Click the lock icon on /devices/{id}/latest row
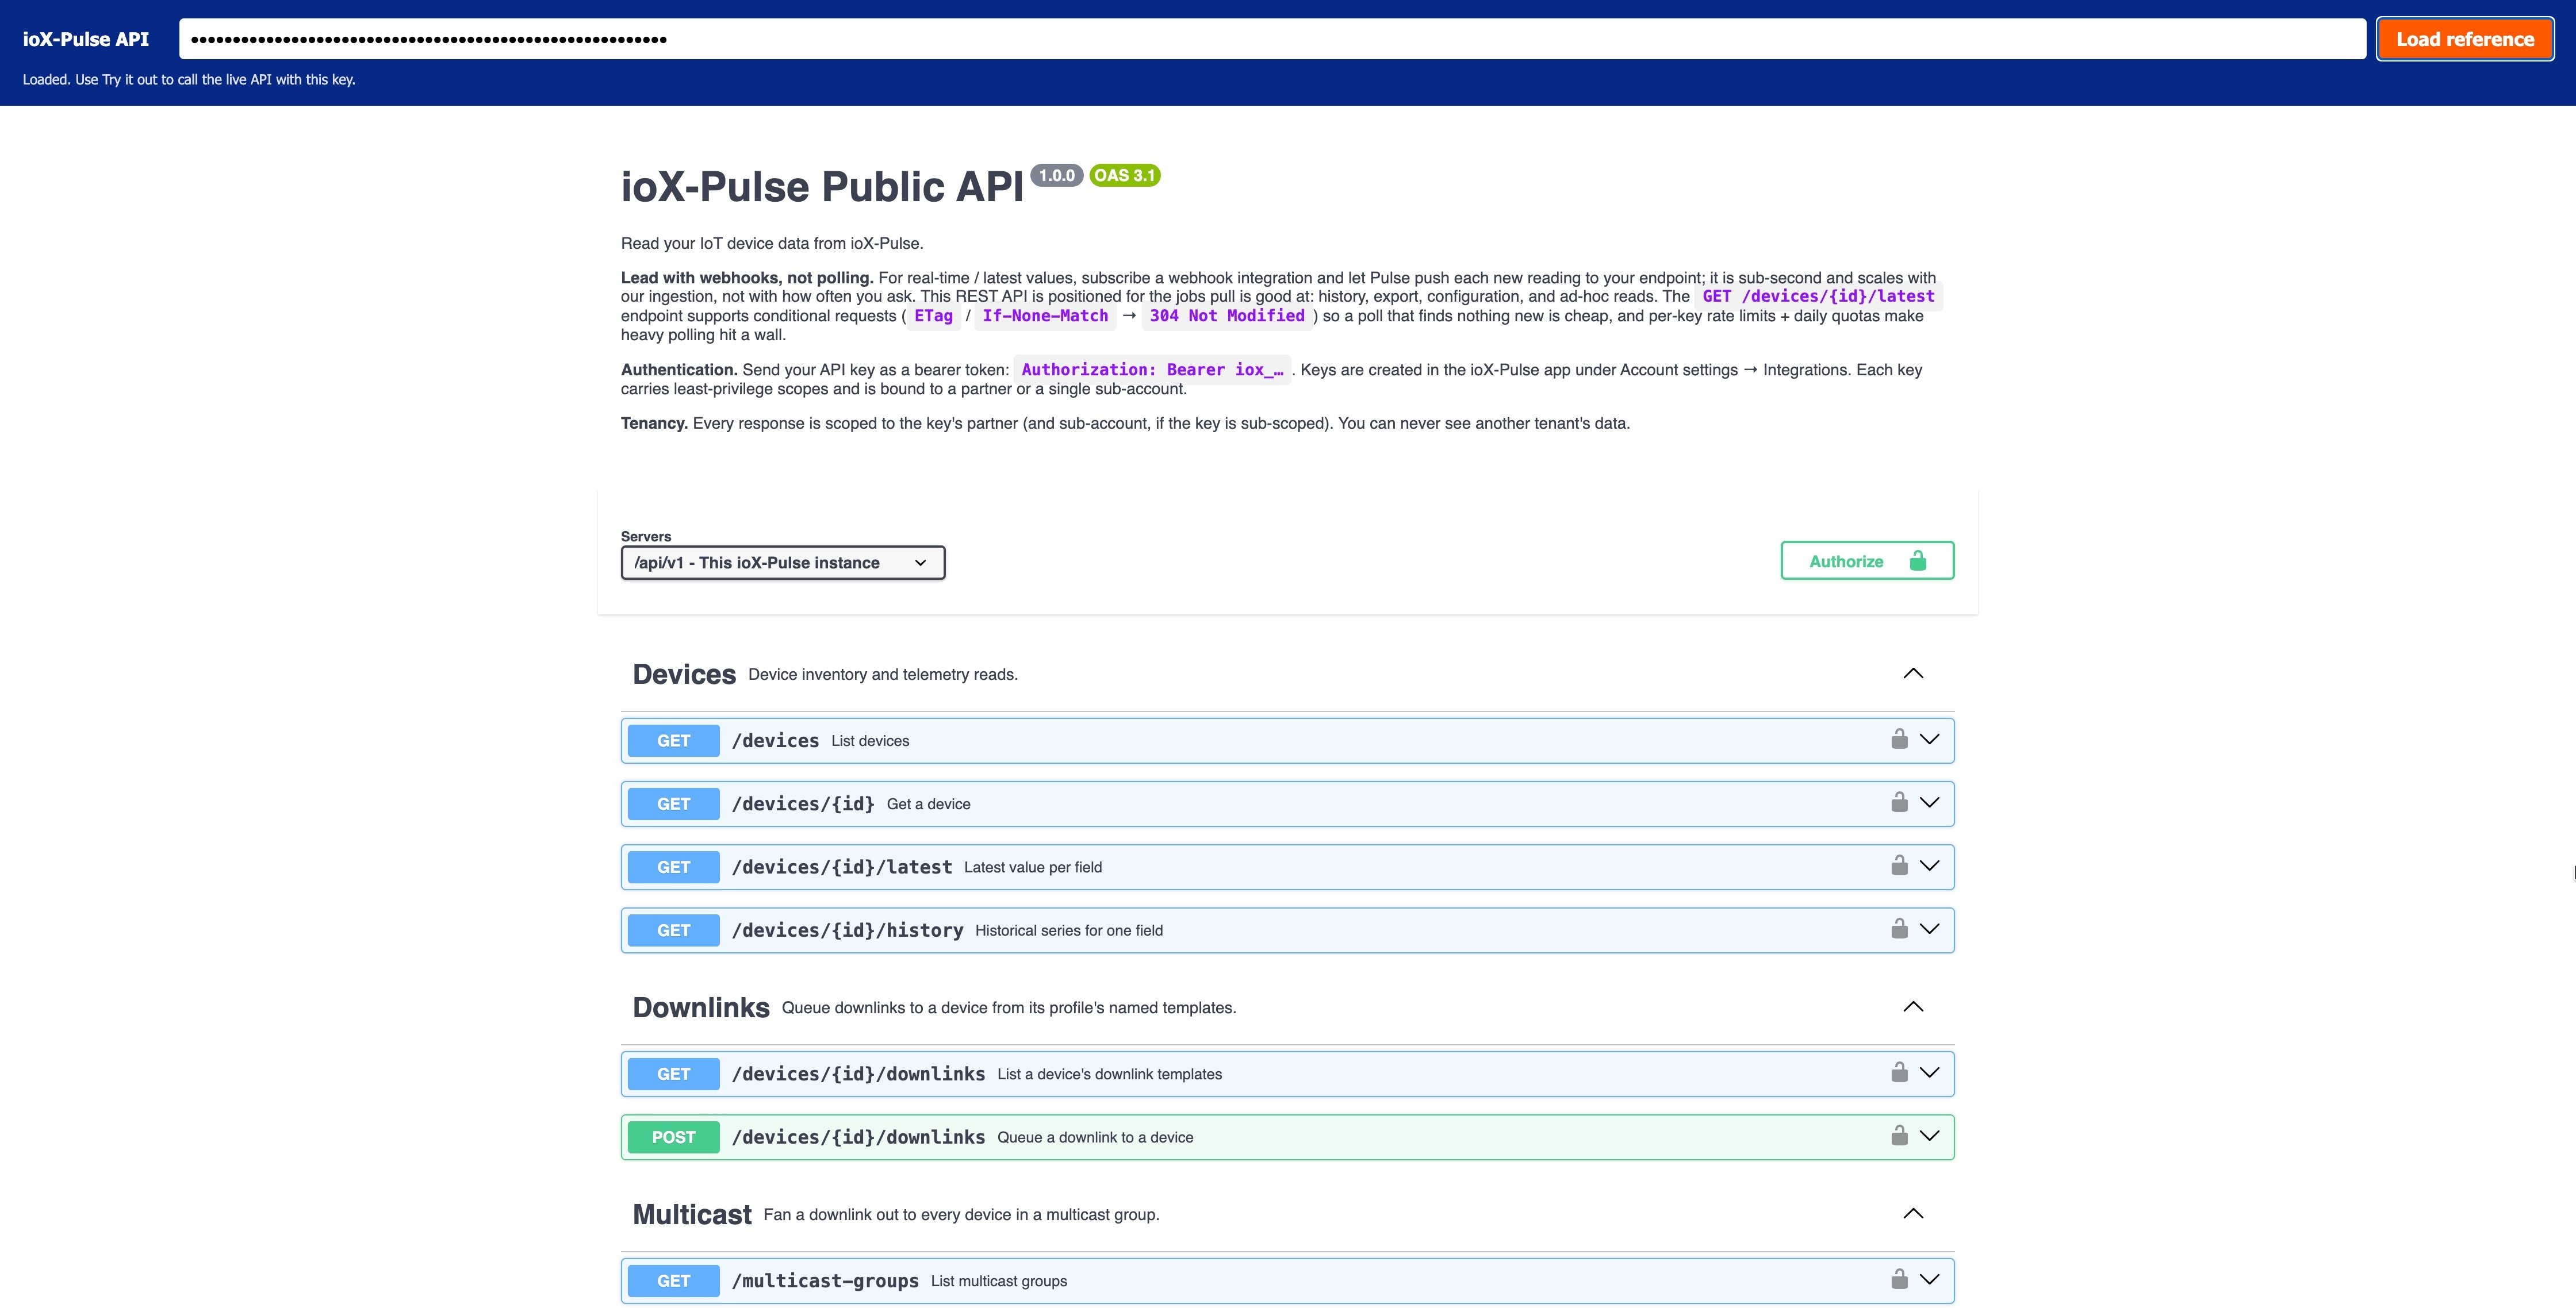This screenshot has width=2576, height=1308. pos(1899,865)
